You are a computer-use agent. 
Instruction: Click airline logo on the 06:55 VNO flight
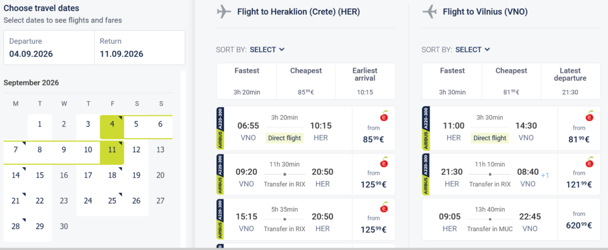pyautogui.click(x=384, y=117)
